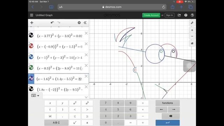Open Safari share sheet
The height and width of the screenshot is (126, 224).
[x=173, y=7]
